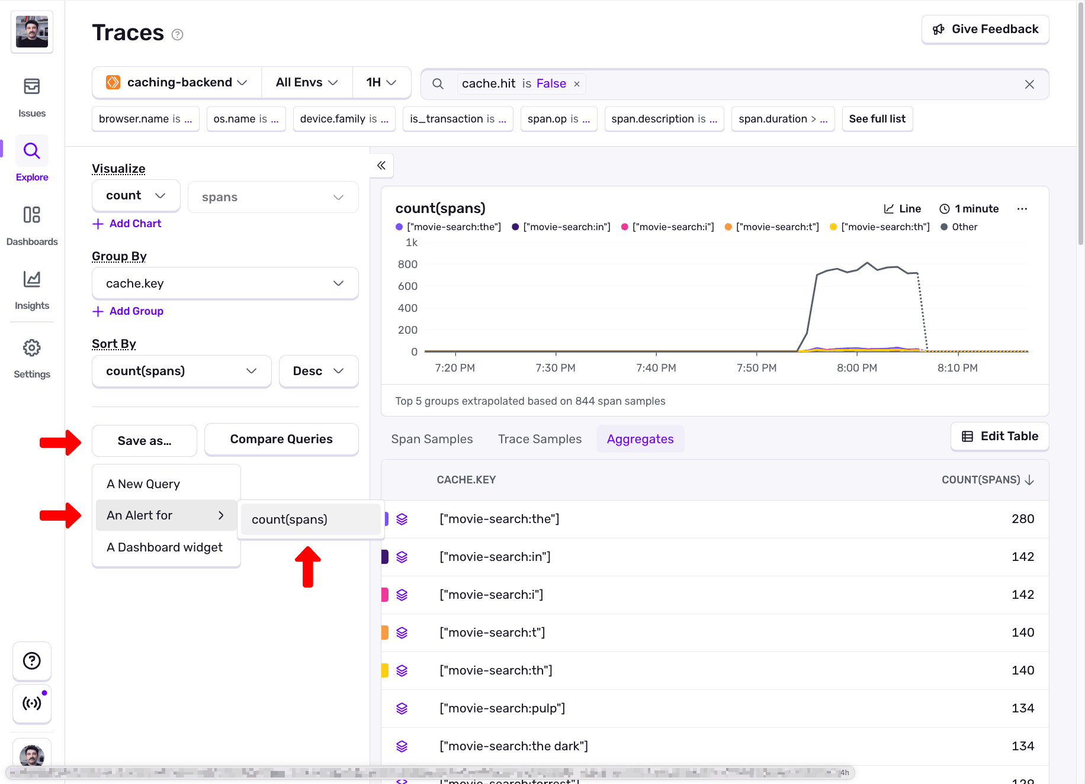The width and height of the screenshot is (1085, 784).
Task: Open Insights from the sidebar
Action: click(32, 289)
